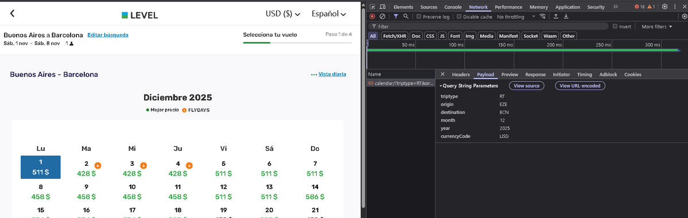
Task: Click the View source button
Action: pyautogui.click(x=527, y=85)
